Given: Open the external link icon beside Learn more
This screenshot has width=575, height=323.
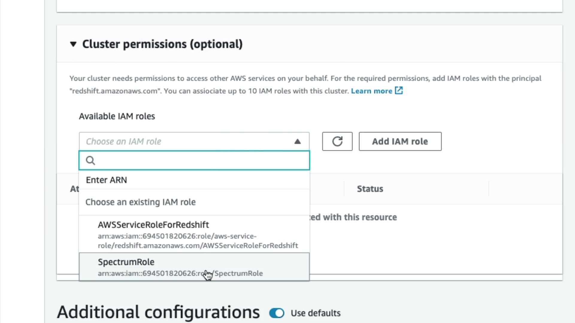Looking at the screenshot, I should [399, 91].
